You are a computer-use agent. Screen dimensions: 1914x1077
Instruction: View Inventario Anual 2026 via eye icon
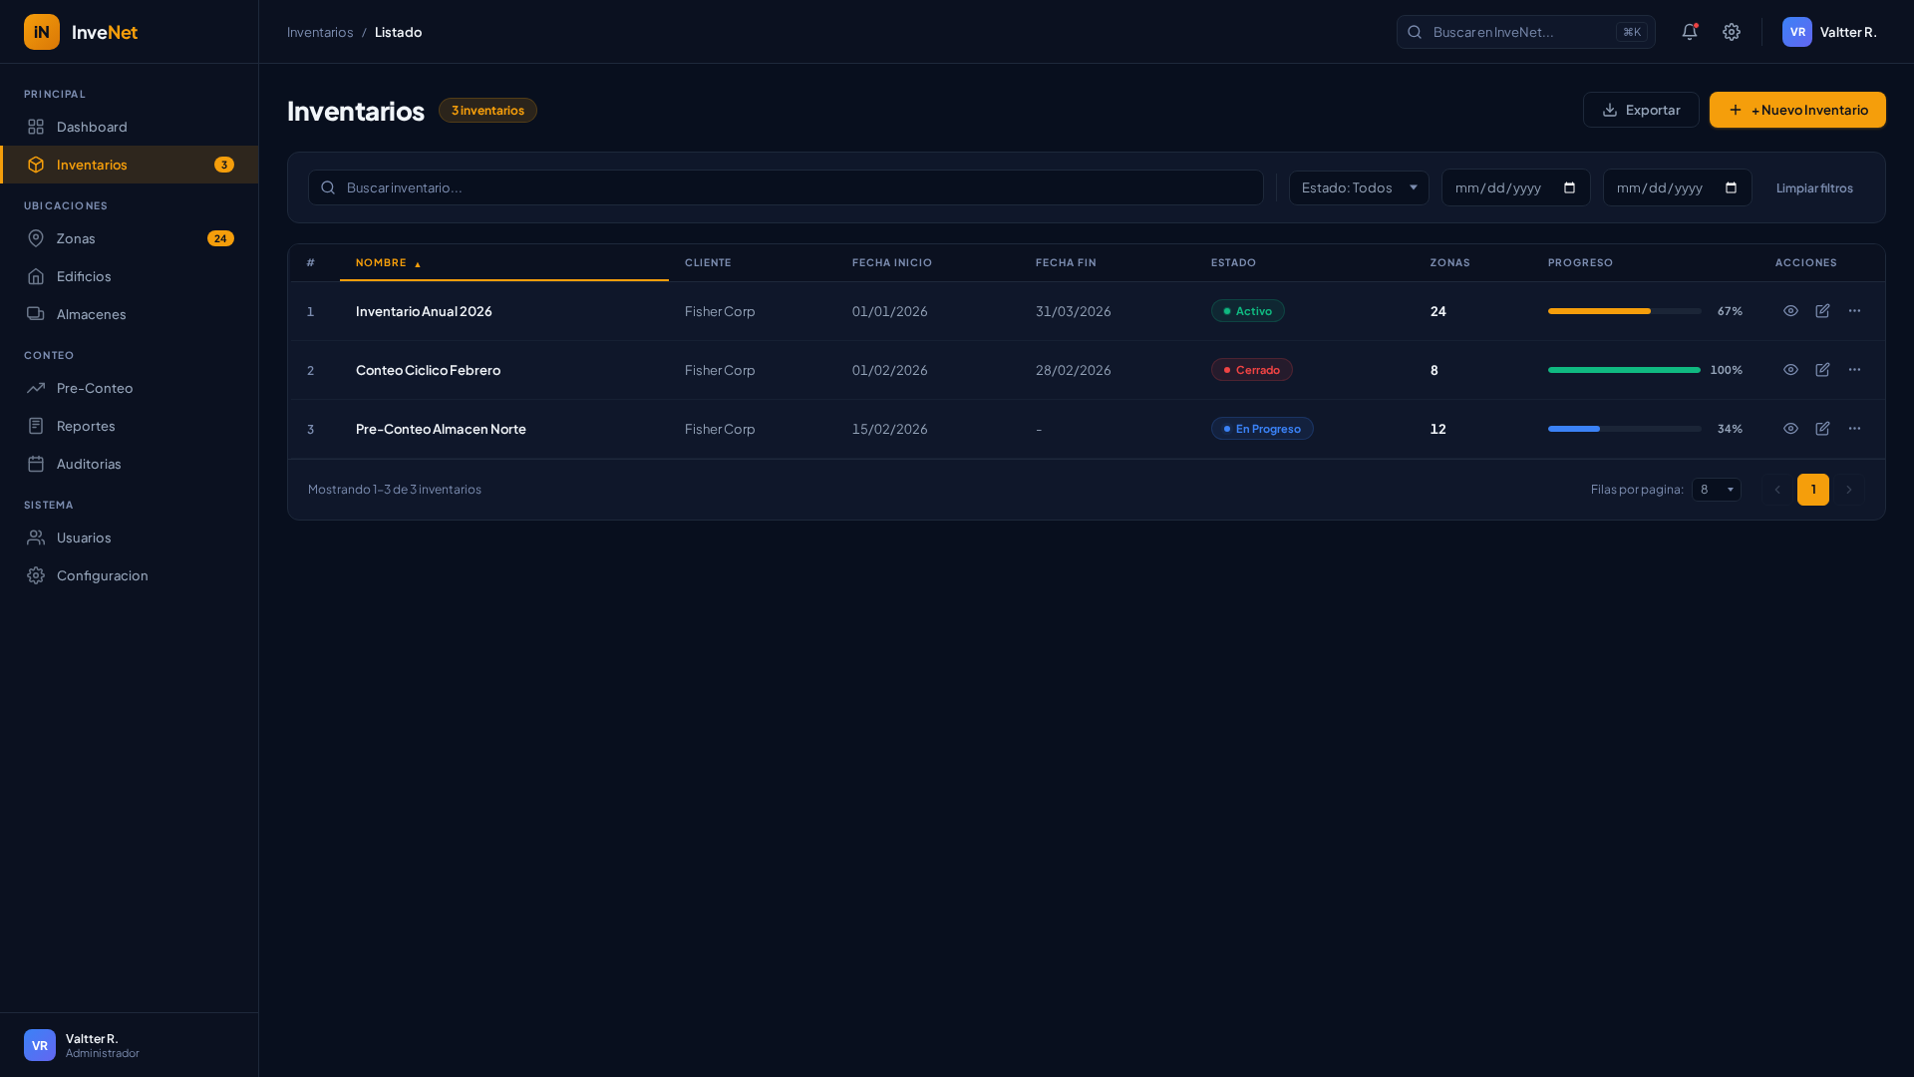[1790, 311]
